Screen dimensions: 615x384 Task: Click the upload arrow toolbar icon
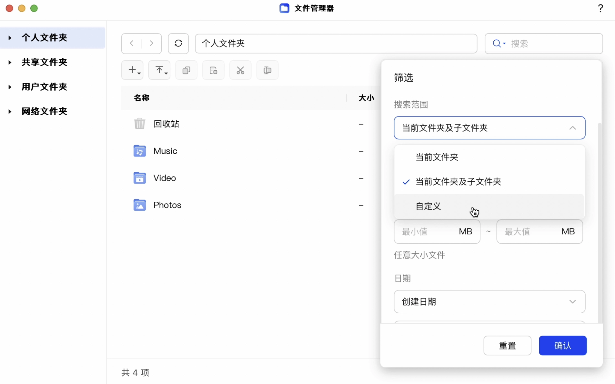[159, 70]
